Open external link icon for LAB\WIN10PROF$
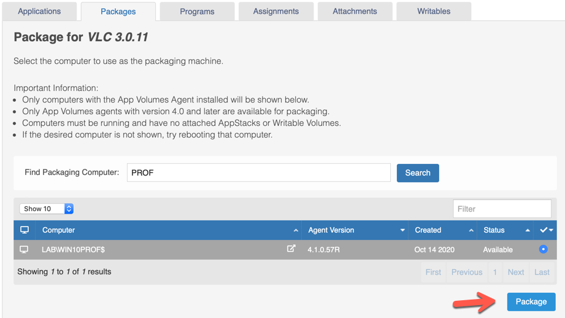 [x=291, y=249]
